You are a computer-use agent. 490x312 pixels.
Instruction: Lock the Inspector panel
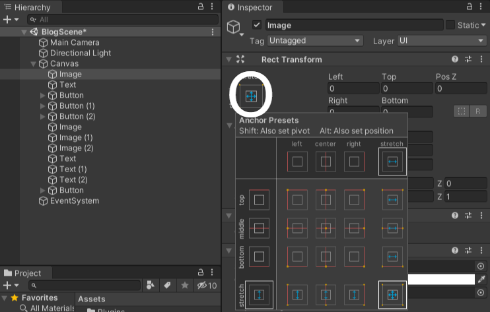click(x=469, y=7)
